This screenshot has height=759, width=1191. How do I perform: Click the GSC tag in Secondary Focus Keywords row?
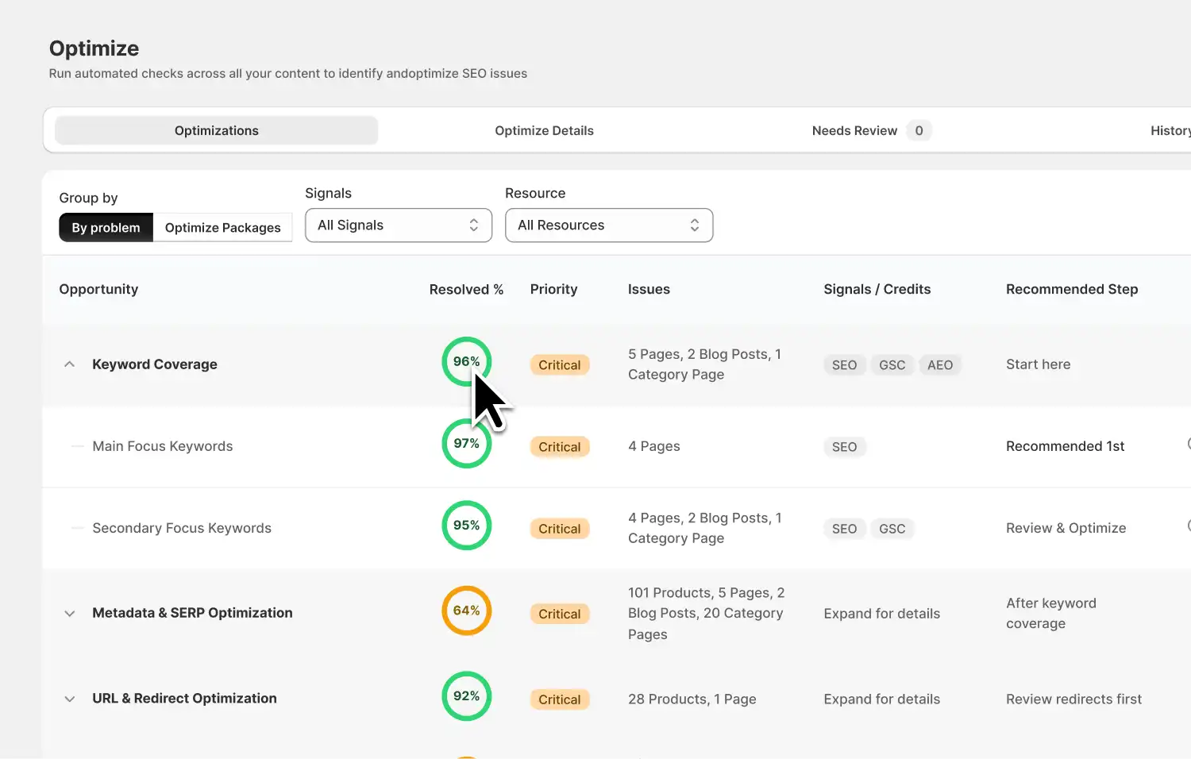click(x=892, y=529)
